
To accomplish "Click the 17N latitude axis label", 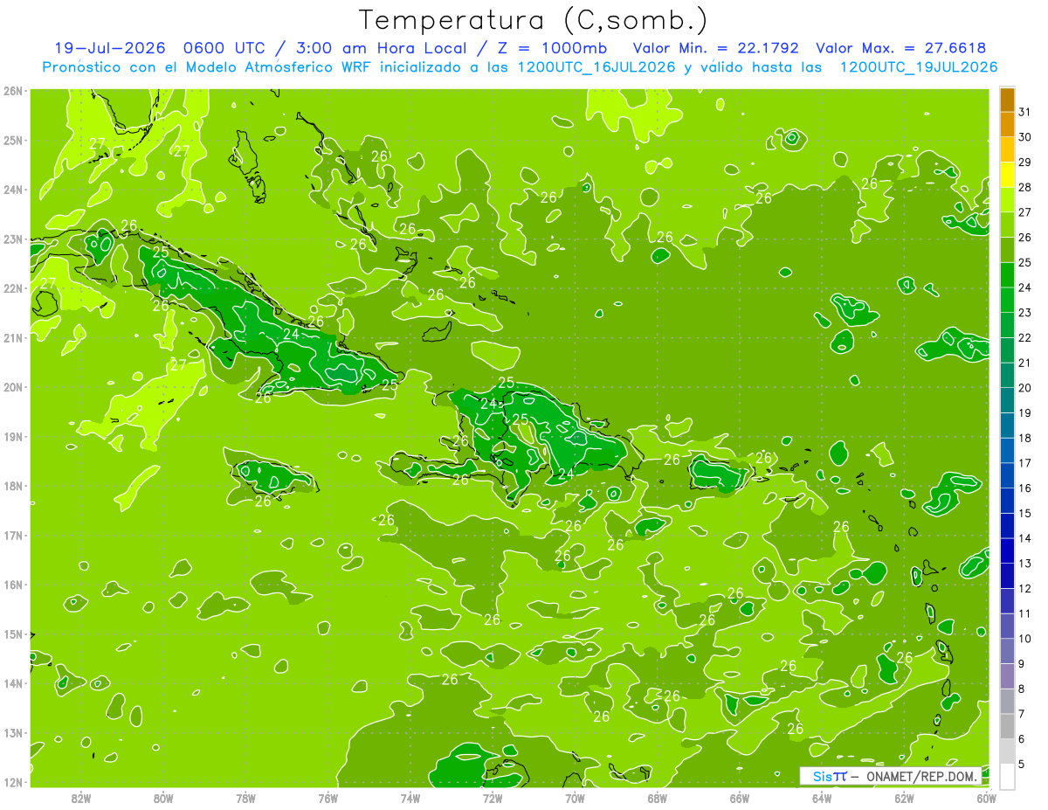I will 13,536.
